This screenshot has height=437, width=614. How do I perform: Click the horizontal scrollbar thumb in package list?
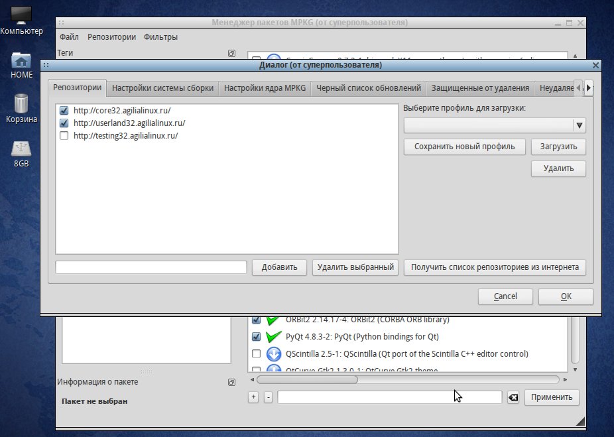pos(308,379)
